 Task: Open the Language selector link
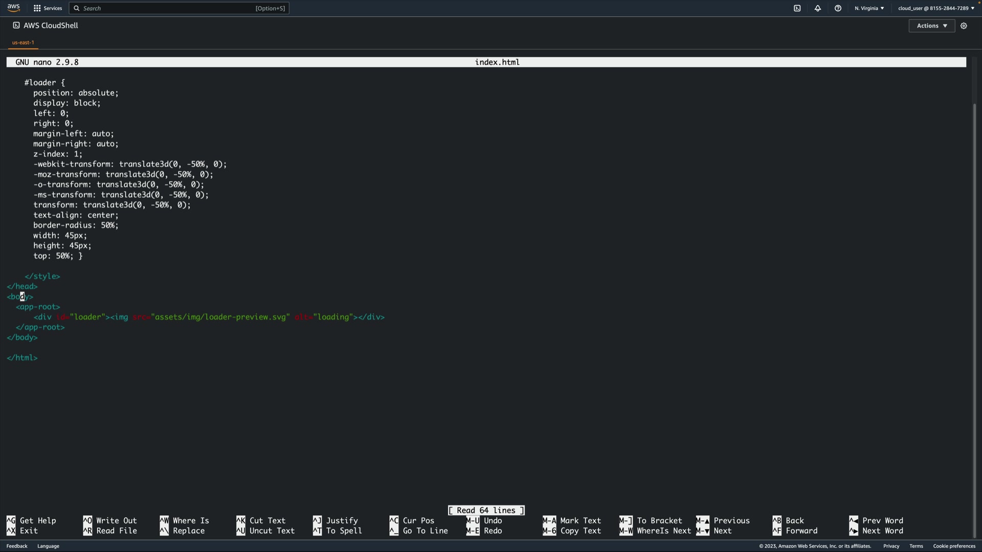tap(48, 546)
